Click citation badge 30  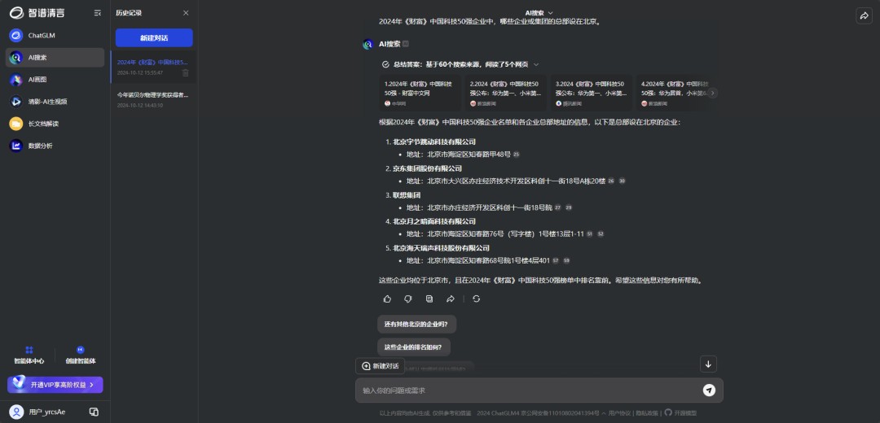pyautogui.click(x=622, y=181)
